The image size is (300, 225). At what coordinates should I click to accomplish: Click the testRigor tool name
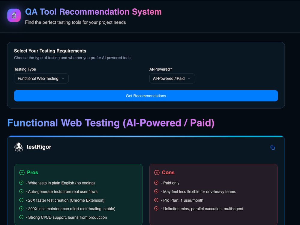pyautogui.click(x=39, y=147)
